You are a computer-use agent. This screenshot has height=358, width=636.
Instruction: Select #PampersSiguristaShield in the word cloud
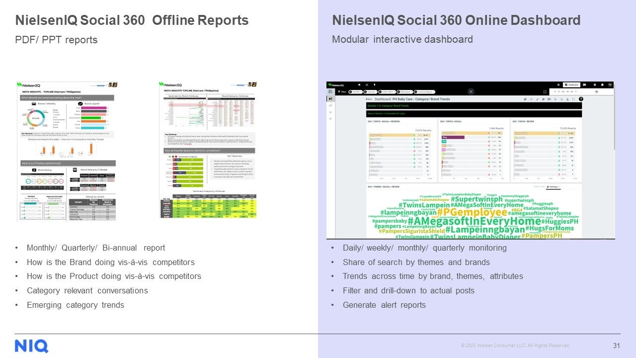412,231
